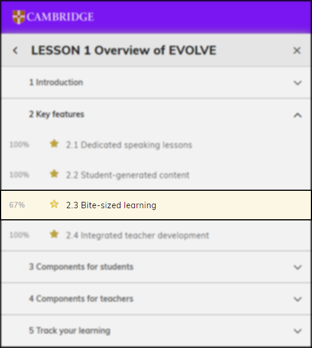
Task: Click the Cambridge shield logo icon
Action: tap(19, 17)
